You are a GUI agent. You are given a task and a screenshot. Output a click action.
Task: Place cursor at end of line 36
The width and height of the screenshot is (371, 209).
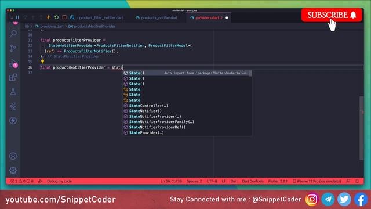[123, 67]
